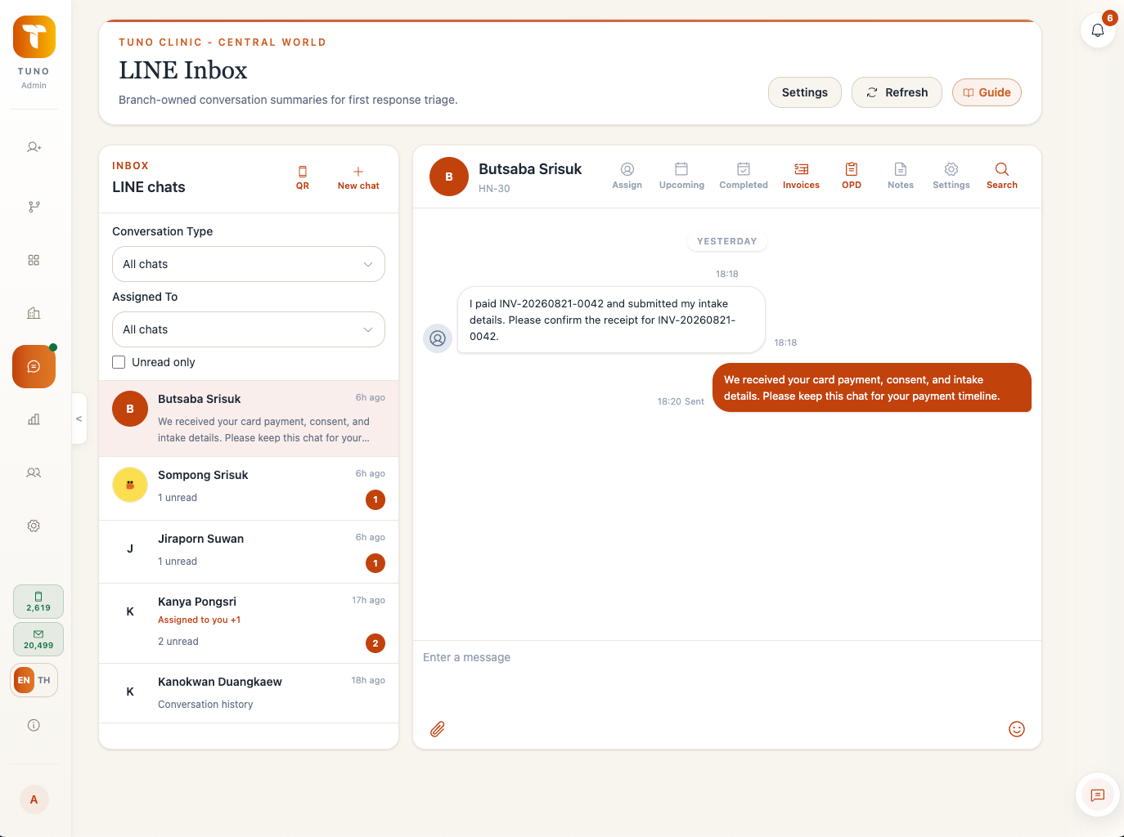Click the 20,499 email credits badge
Screen dimensions: 1124x837
[x=38, y=639]
